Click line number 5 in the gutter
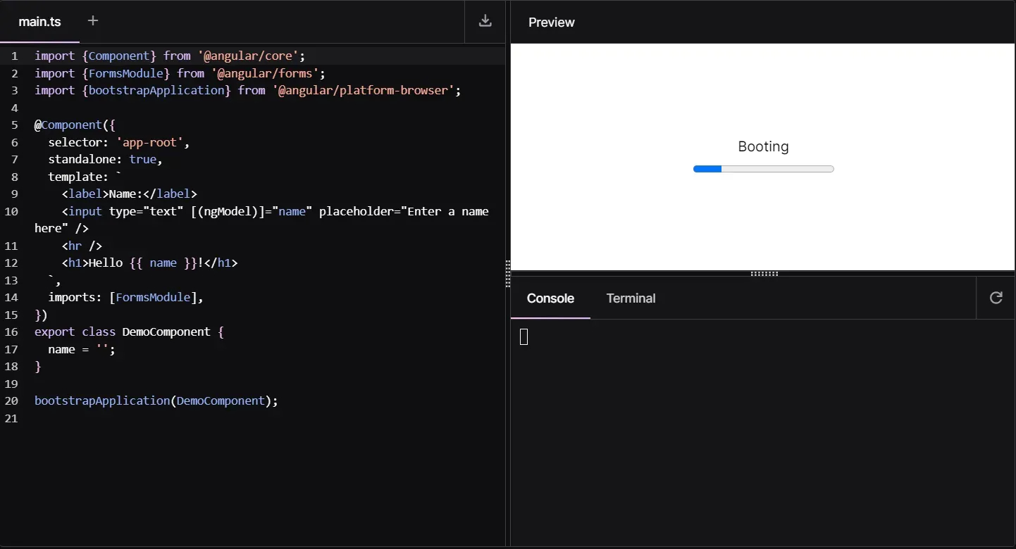 point(14,125)
